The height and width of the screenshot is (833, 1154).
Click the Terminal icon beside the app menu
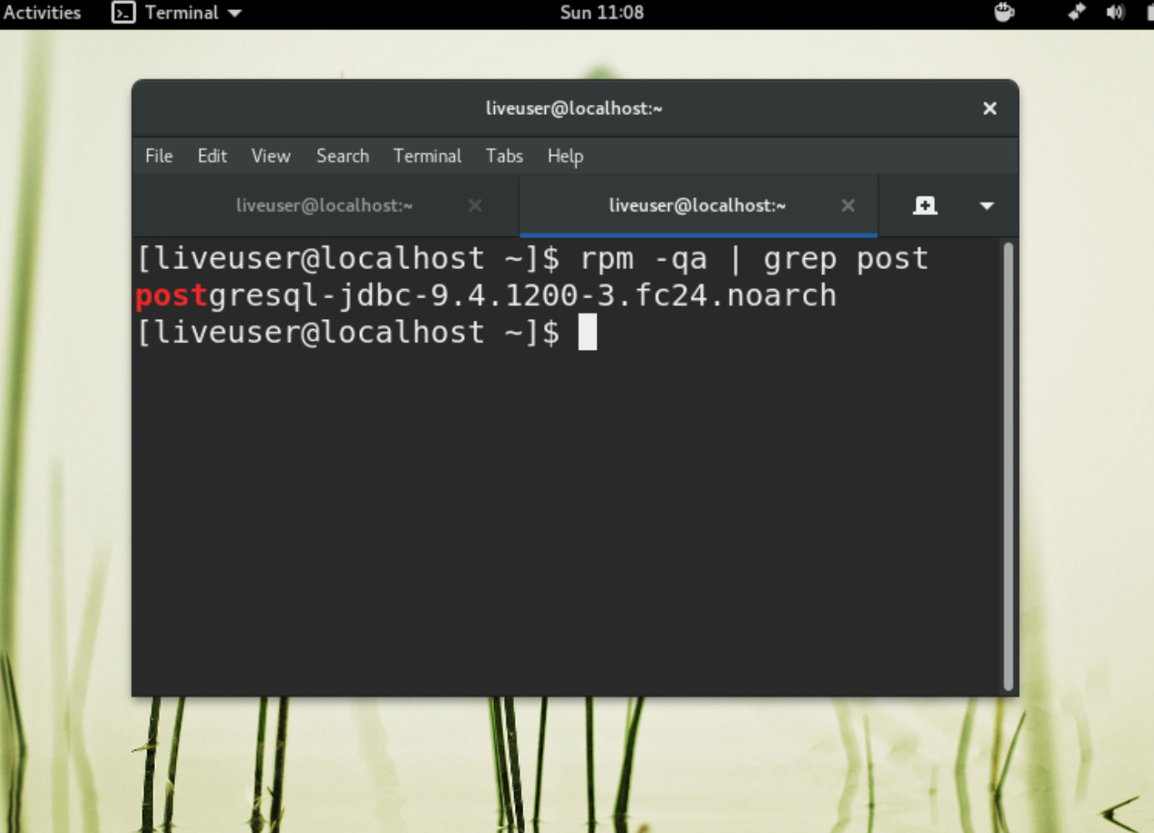[x=122, y=12]
